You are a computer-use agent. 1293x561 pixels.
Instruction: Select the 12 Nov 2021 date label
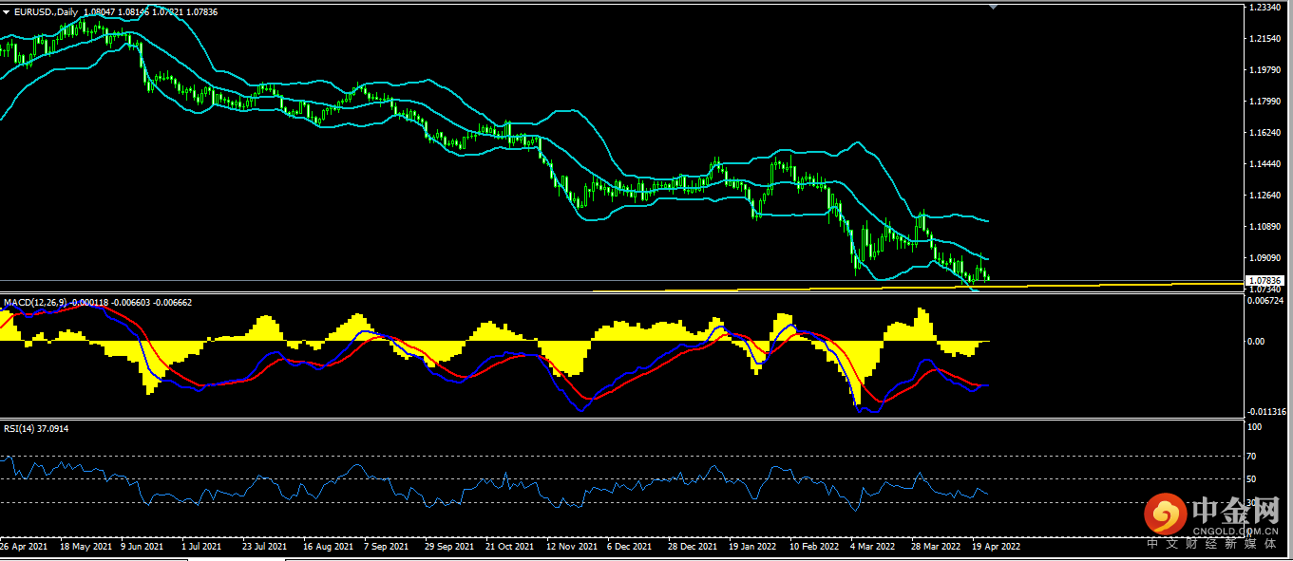point(571,547)
